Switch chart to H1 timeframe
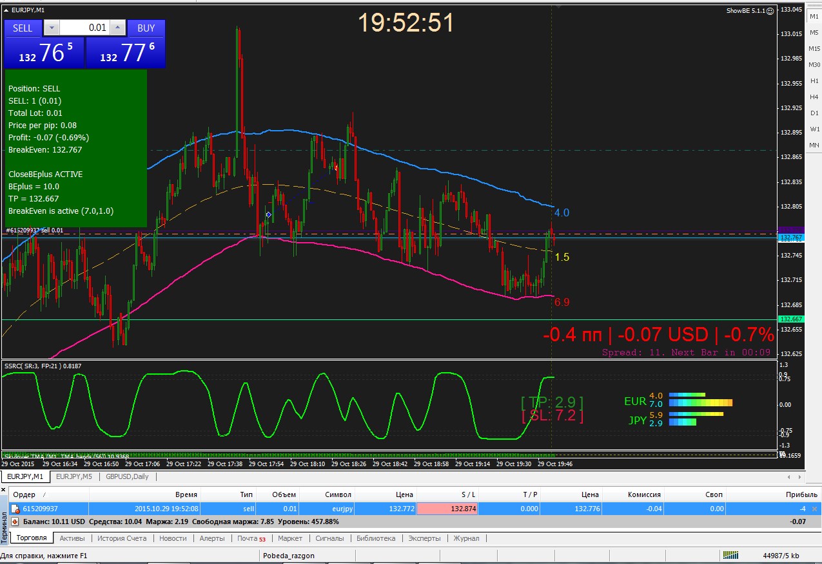 814,81
